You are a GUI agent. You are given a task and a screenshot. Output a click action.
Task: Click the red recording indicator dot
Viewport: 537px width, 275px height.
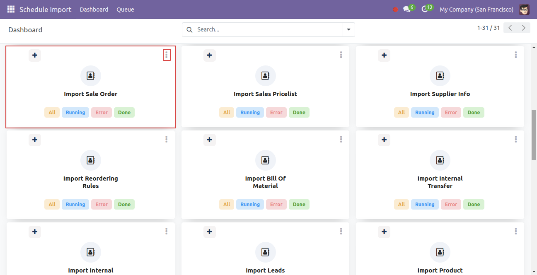pyautogui.click(x=395, y=10)
